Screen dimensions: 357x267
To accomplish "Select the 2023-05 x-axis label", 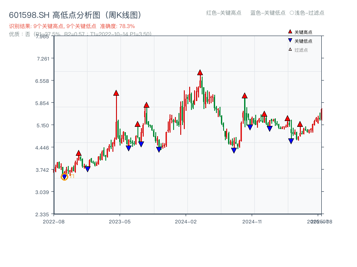I will click(120, 222).
